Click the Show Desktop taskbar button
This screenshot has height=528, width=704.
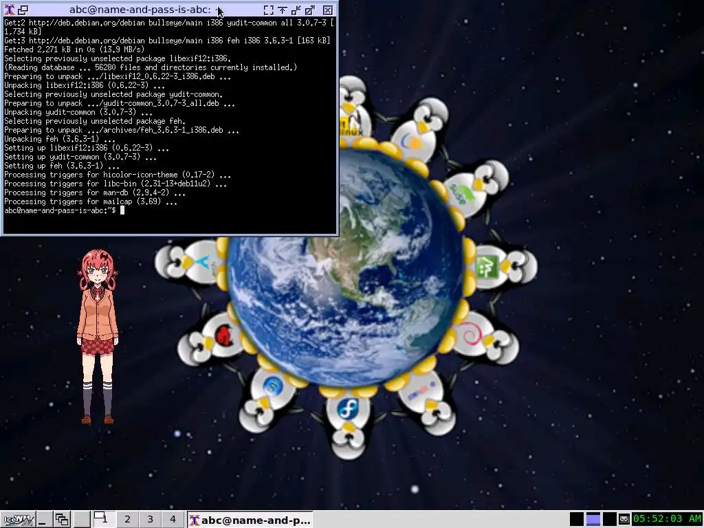point(43,520)
